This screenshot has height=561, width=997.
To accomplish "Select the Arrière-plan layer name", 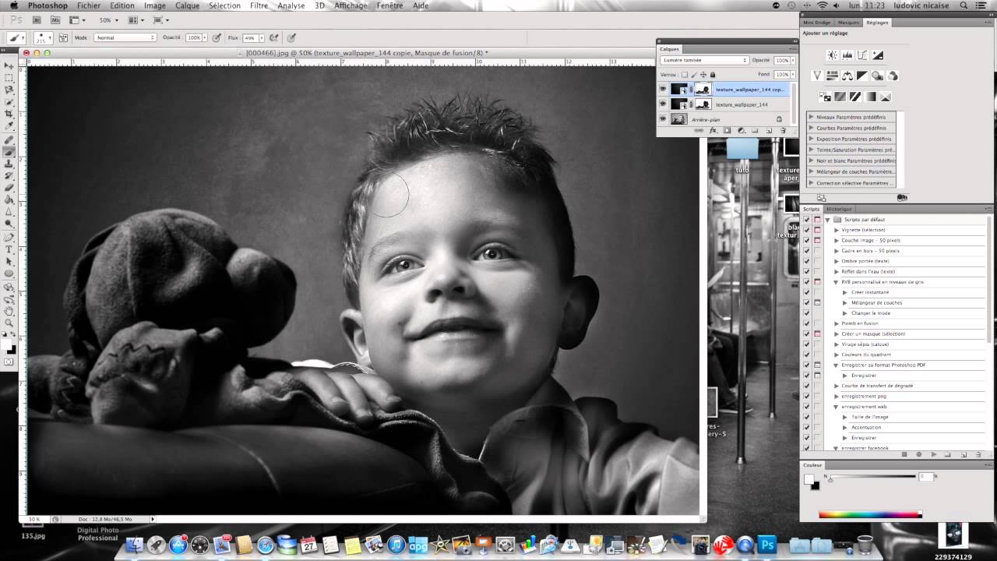I will [x=705, y=119].
